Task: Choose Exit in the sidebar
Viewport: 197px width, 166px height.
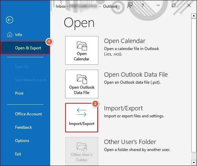Action: 18,154
